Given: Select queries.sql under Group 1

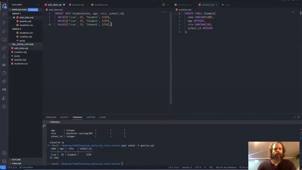Looking at the screenshot, I should (x=25, y=21).
